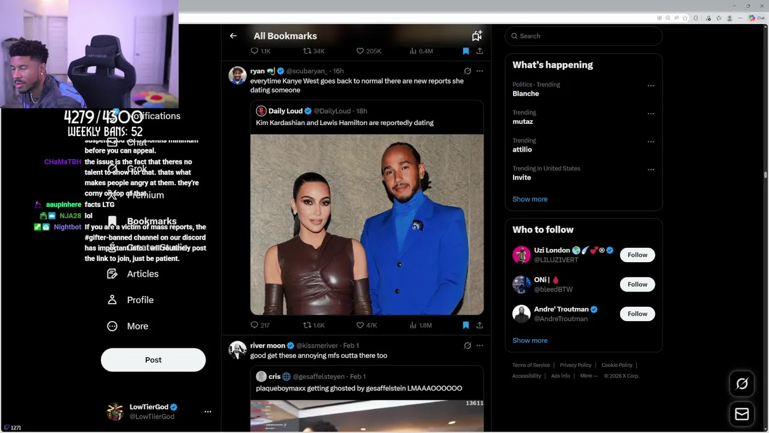View 6.4M views analytics on top post
Viewport: 769px width, 433px height.
pyautogui.click(x=421, y=51)
